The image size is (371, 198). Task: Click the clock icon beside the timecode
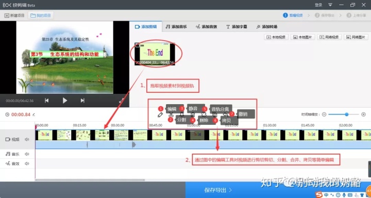(7, 114)
